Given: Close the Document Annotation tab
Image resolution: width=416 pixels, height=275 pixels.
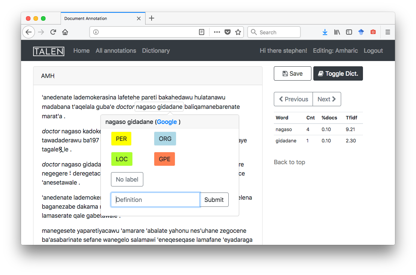Looking at the screenshot, I should pos(139,18).
